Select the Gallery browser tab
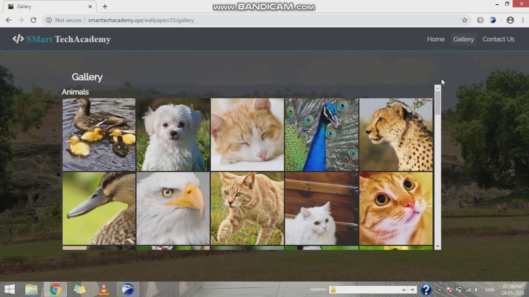Viewport: 529px width, 297px height. [x=50, y=7]
